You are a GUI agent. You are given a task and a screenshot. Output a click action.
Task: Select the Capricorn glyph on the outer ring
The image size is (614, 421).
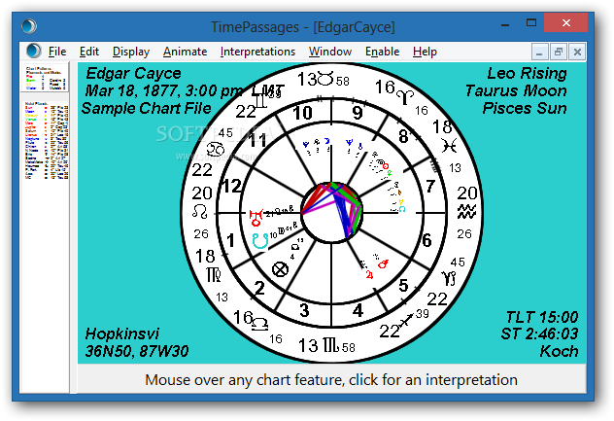pyautogui.click(x=449, y=278)
